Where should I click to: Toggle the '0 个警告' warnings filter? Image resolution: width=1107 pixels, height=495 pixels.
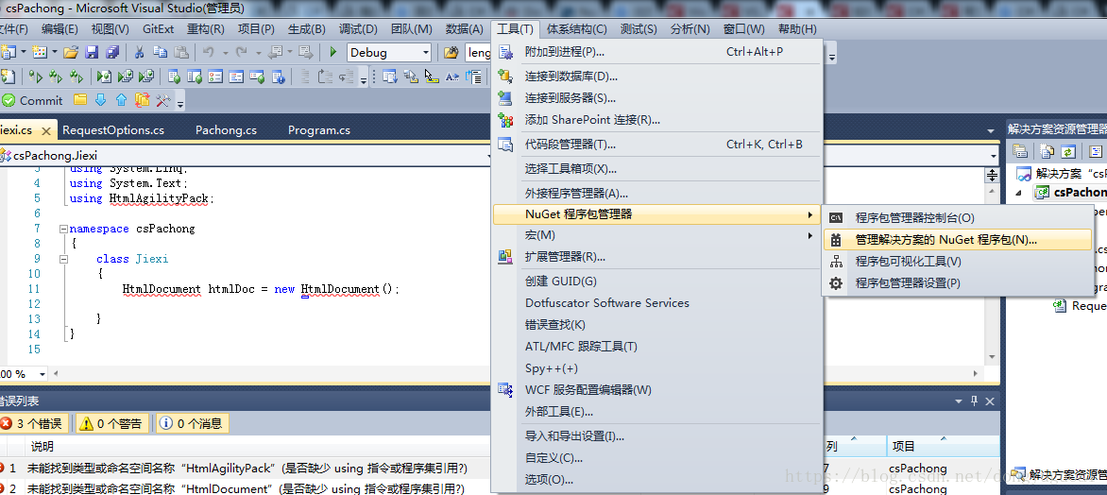coord(113,424)
